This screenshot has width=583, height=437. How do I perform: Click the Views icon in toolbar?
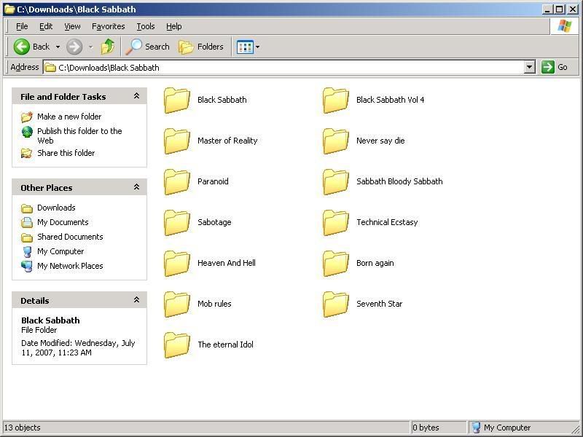[x=245, y=47]
